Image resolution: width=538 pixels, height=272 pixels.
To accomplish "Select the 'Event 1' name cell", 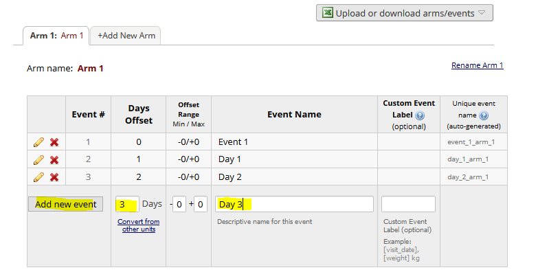I will tap(294, 142).
